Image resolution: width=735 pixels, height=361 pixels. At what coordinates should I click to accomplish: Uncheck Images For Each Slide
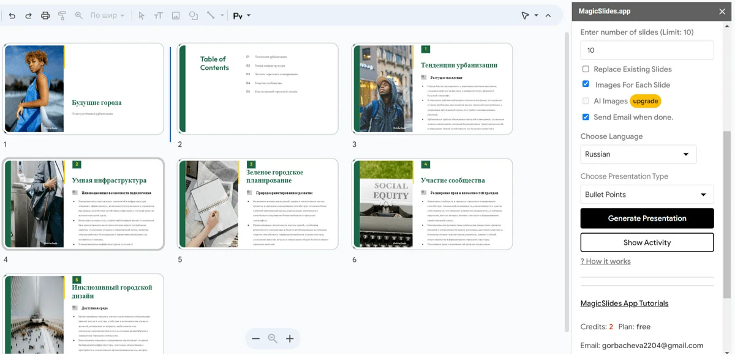(x=586, y=84)
